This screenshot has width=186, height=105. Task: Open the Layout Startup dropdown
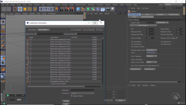click(x=174, y=5)
